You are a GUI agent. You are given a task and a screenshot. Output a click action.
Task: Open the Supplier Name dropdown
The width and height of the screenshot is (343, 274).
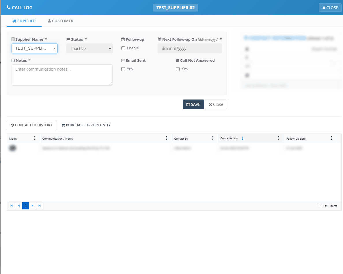[35, 48]
